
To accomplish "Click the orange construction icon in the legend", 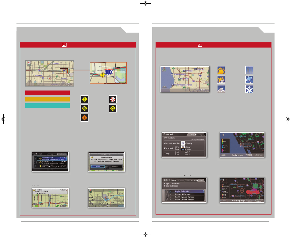I will pos(84,118).
